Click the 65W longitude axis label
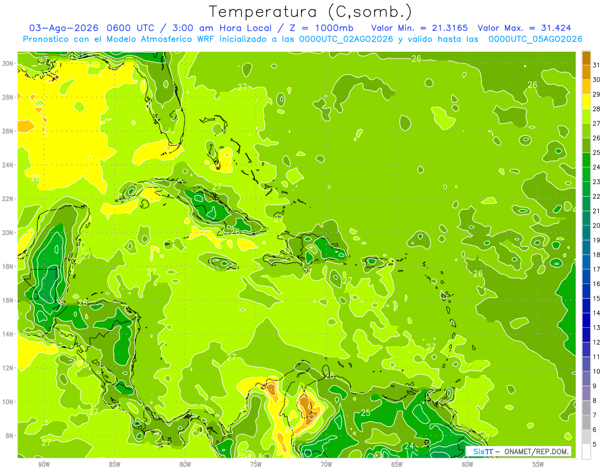The height and width of the screenshot is (471, 610). [397, 464]
